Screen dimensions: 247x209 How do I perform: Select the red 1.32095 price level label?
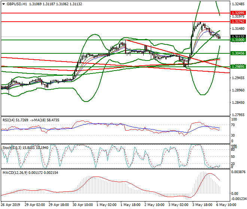[x=238, y=13]
